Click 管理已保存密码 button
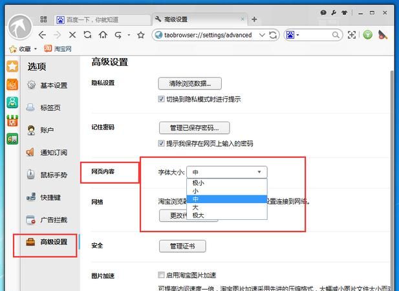The image size is (399, 291). pos(195,128)
